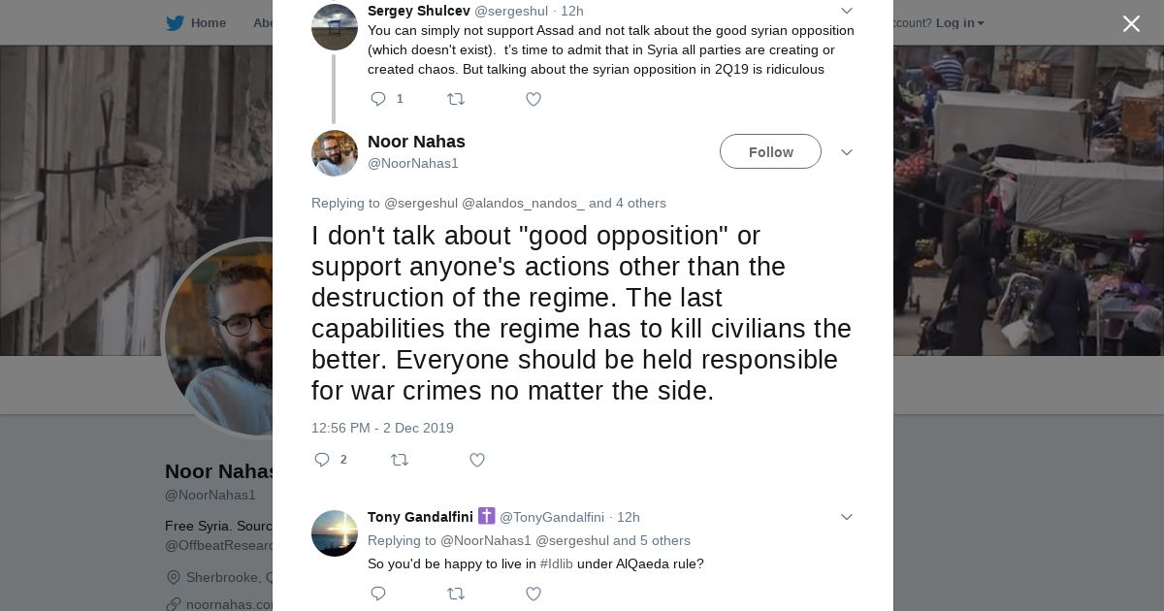
Task: Expand options chevron beside Follow button
Action: point(846,152)
